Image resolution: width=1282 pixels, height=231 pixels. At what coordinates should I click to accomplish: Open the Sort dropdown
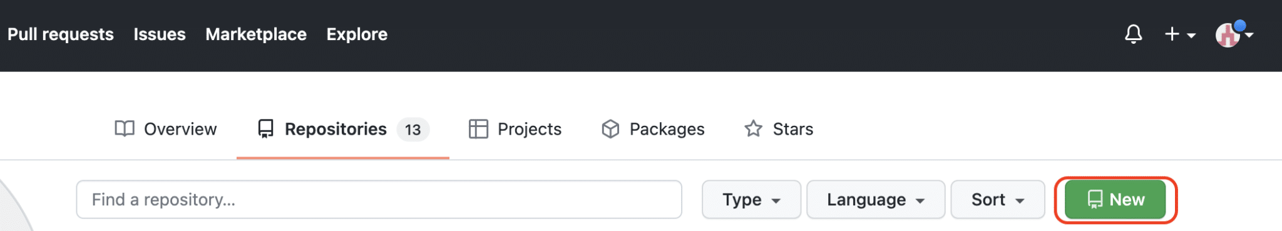(x=998, y=200)
